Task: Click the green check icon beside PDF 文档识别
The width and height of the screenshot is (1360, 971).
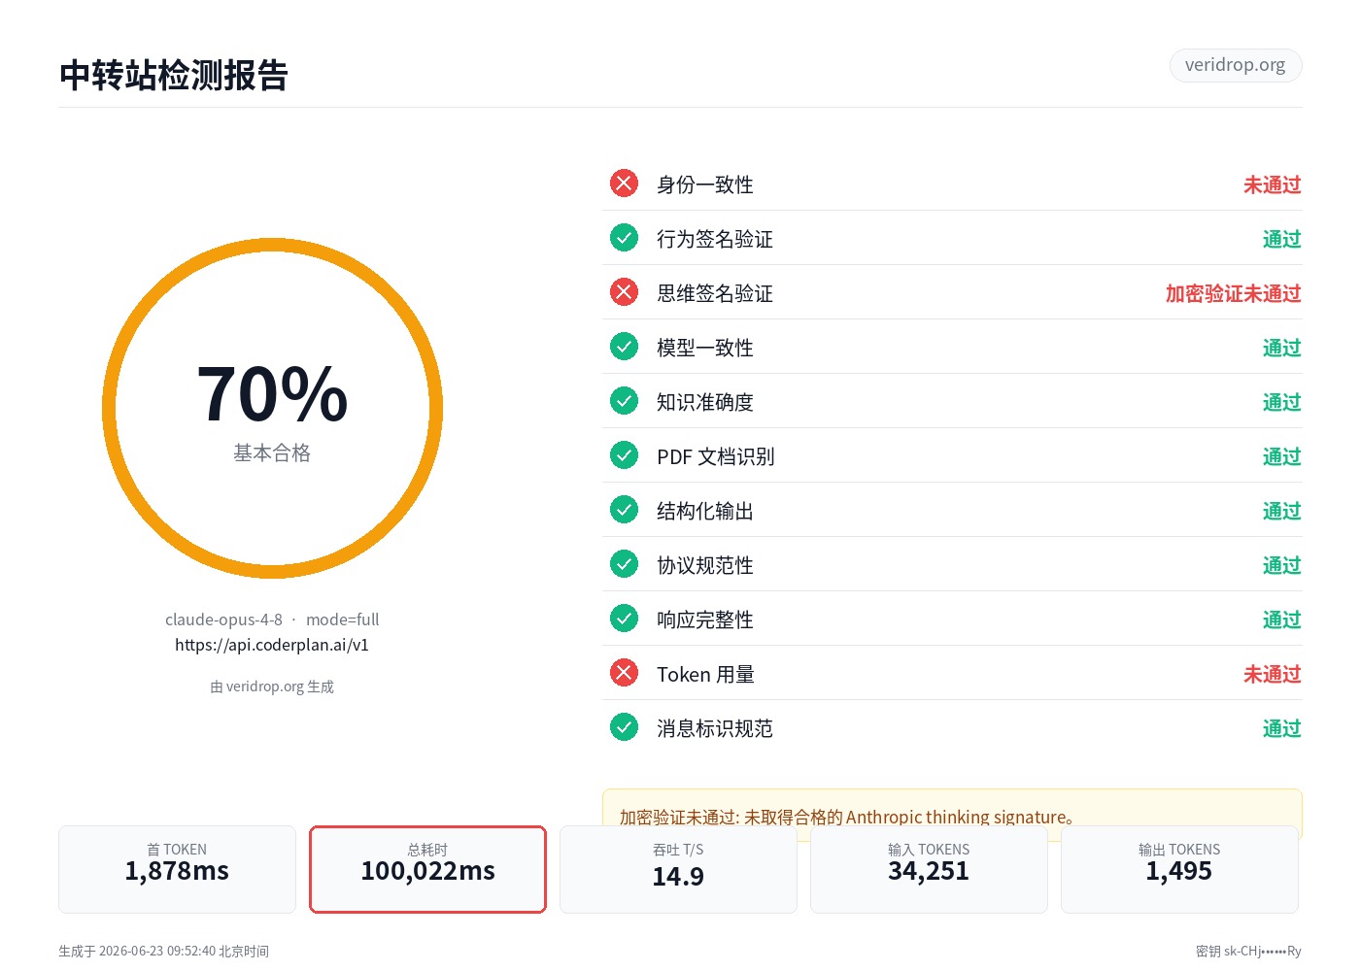Action: point(624,454)
